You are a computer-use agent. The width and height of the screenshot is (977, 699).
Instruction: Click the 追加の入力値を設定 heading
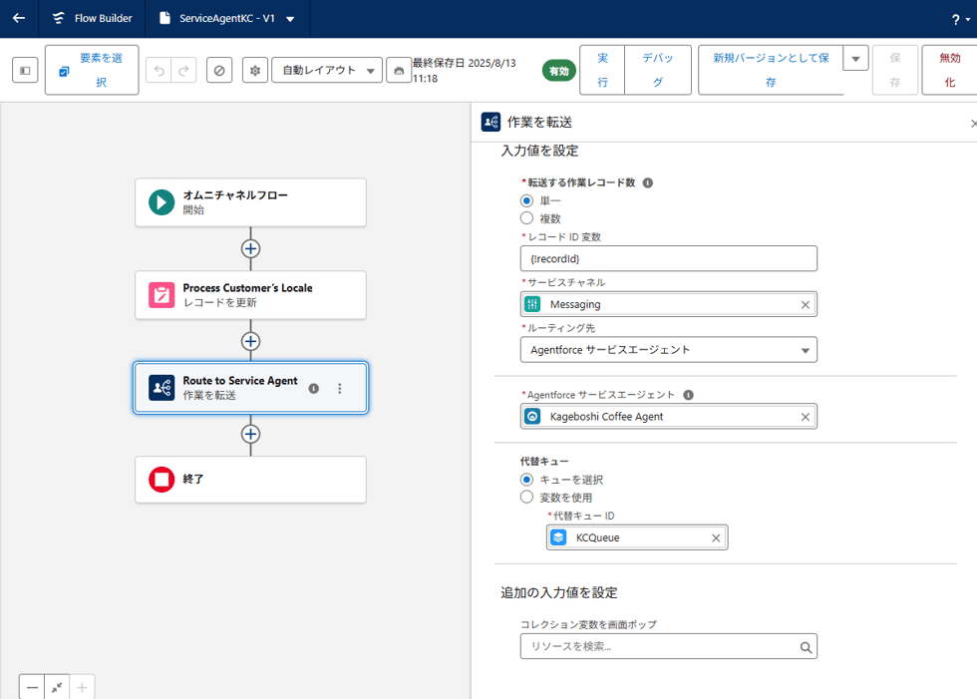559,593
